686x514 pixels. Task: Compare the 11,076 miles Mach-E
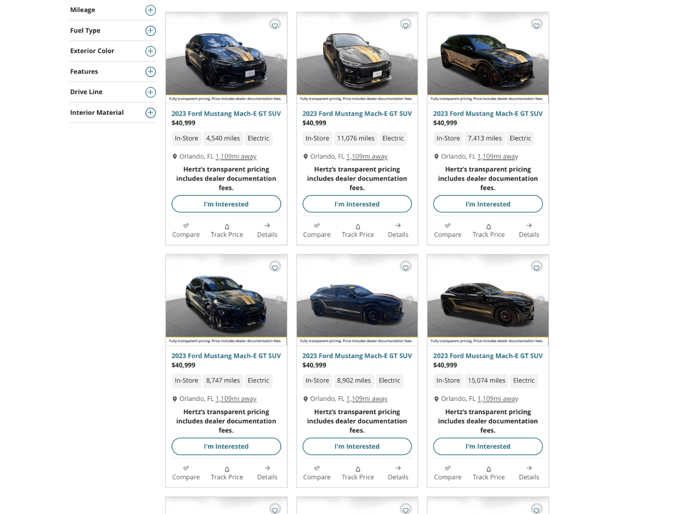click(317, 230)
